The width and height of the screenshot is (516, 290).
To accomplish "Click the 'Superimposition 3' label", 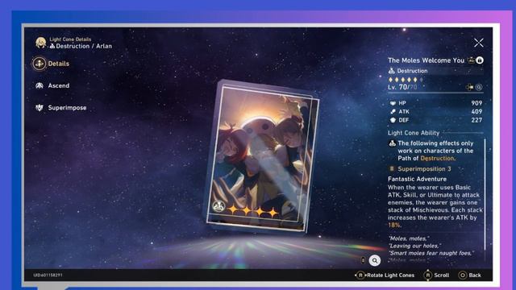I will pyautogui.click(x=424, y=169).
